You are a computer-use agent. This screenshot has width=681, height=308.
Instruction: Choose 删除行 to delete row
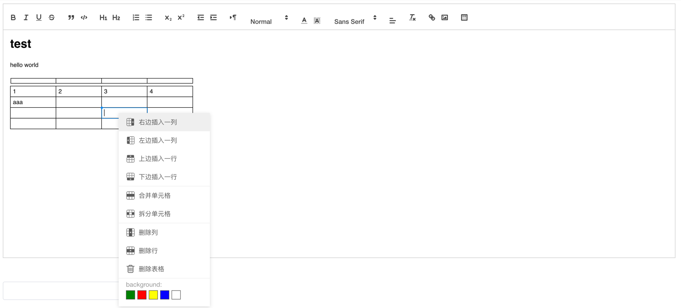[164, 251]
